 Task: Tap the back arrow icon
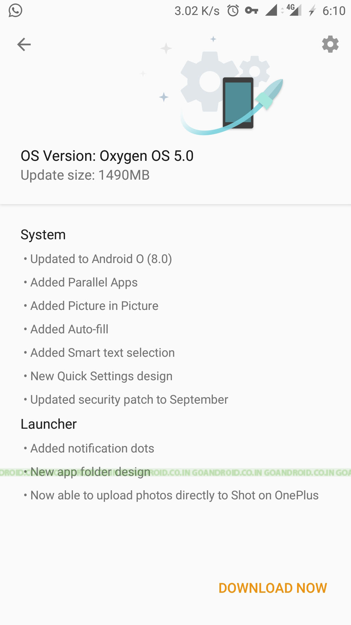24,44
